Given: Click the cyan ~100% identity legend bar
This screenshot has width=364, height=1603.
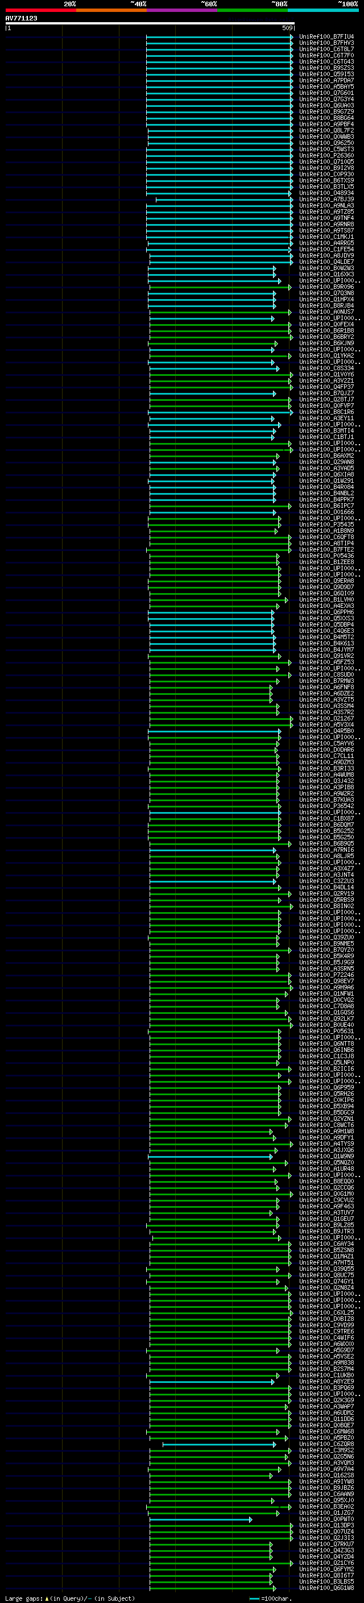Looking at the screenshot, I should click(324, 10).
